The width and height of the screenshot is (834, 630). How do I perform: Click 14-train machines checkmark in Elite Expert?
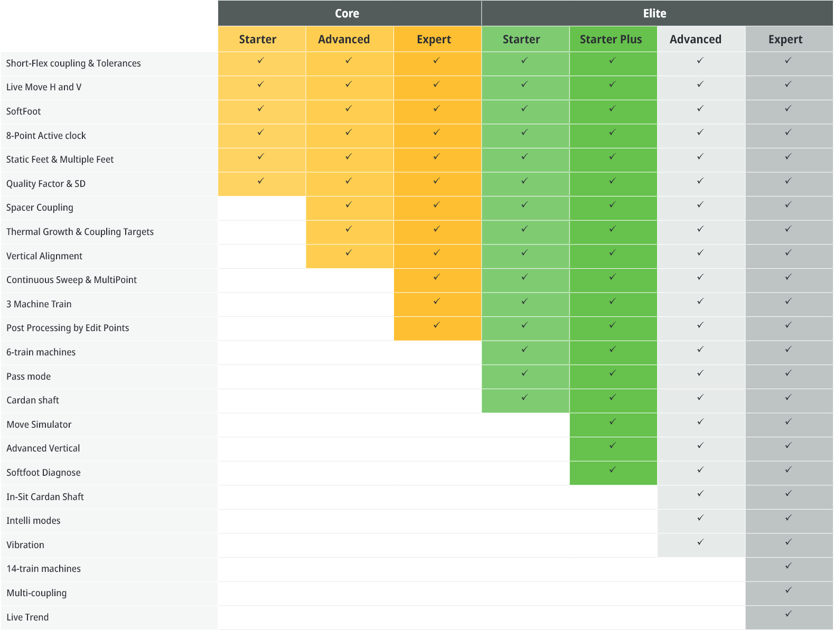789,566
